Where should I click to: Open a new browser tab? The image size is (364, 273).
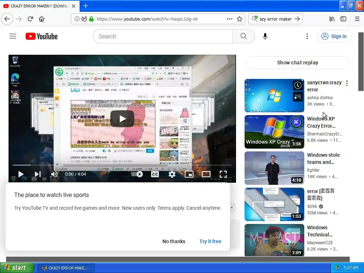pyautogui.click(x=85, y=6)
